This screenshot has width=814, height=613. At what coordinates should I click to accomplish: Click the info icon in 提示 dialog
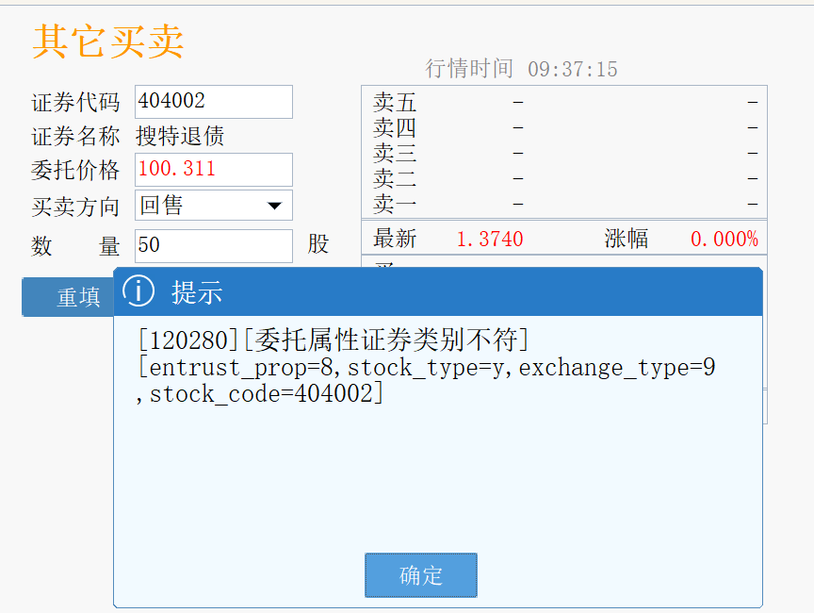coord(138,291)
